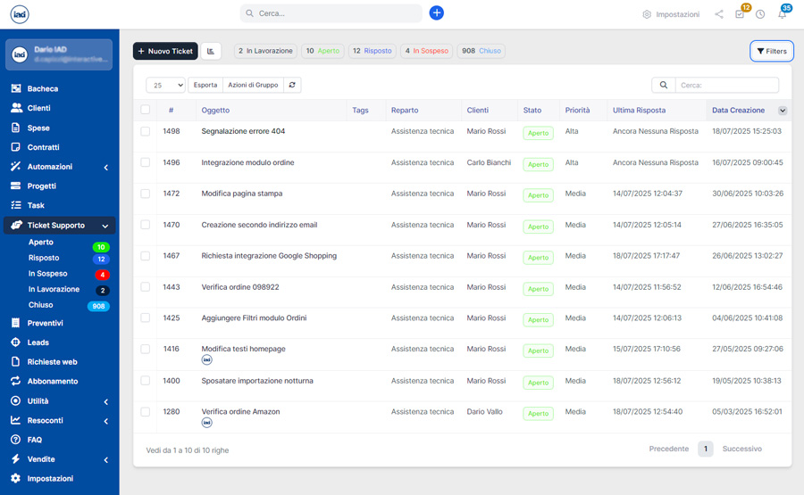This screenshot has height=495, width=804.
Task: Click the Filters button
Action: pos(772,51)
